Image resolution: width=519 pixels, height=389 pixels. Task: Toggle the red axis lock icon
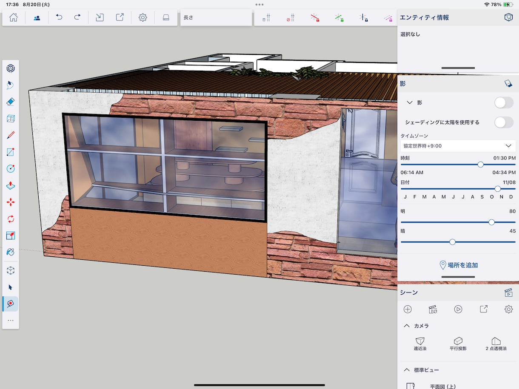coord(315,17)
